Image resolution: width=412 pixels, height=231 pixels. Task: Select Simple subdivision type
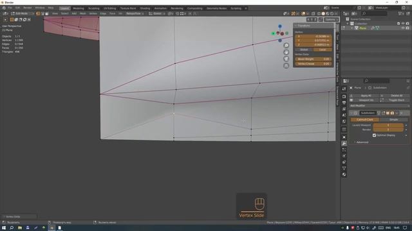click(393, 120)
